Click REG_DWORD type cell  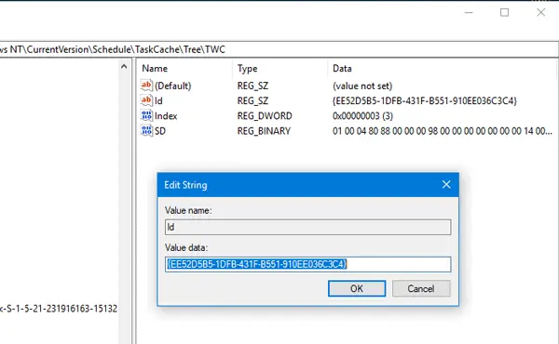[x=265, y=116]
